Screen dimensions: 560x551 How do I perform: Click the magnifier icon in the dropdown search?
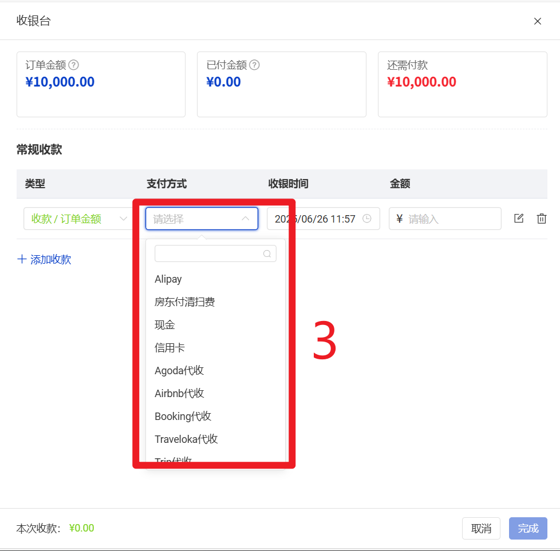click(x=267, y=254)
